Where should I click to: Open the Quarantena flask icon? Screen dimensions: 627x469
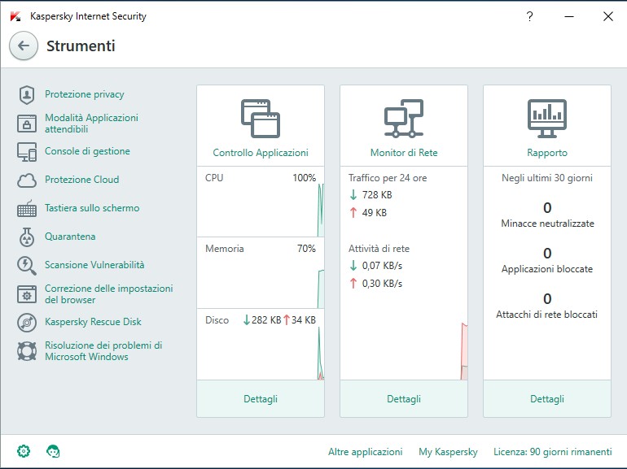(27, 237)
